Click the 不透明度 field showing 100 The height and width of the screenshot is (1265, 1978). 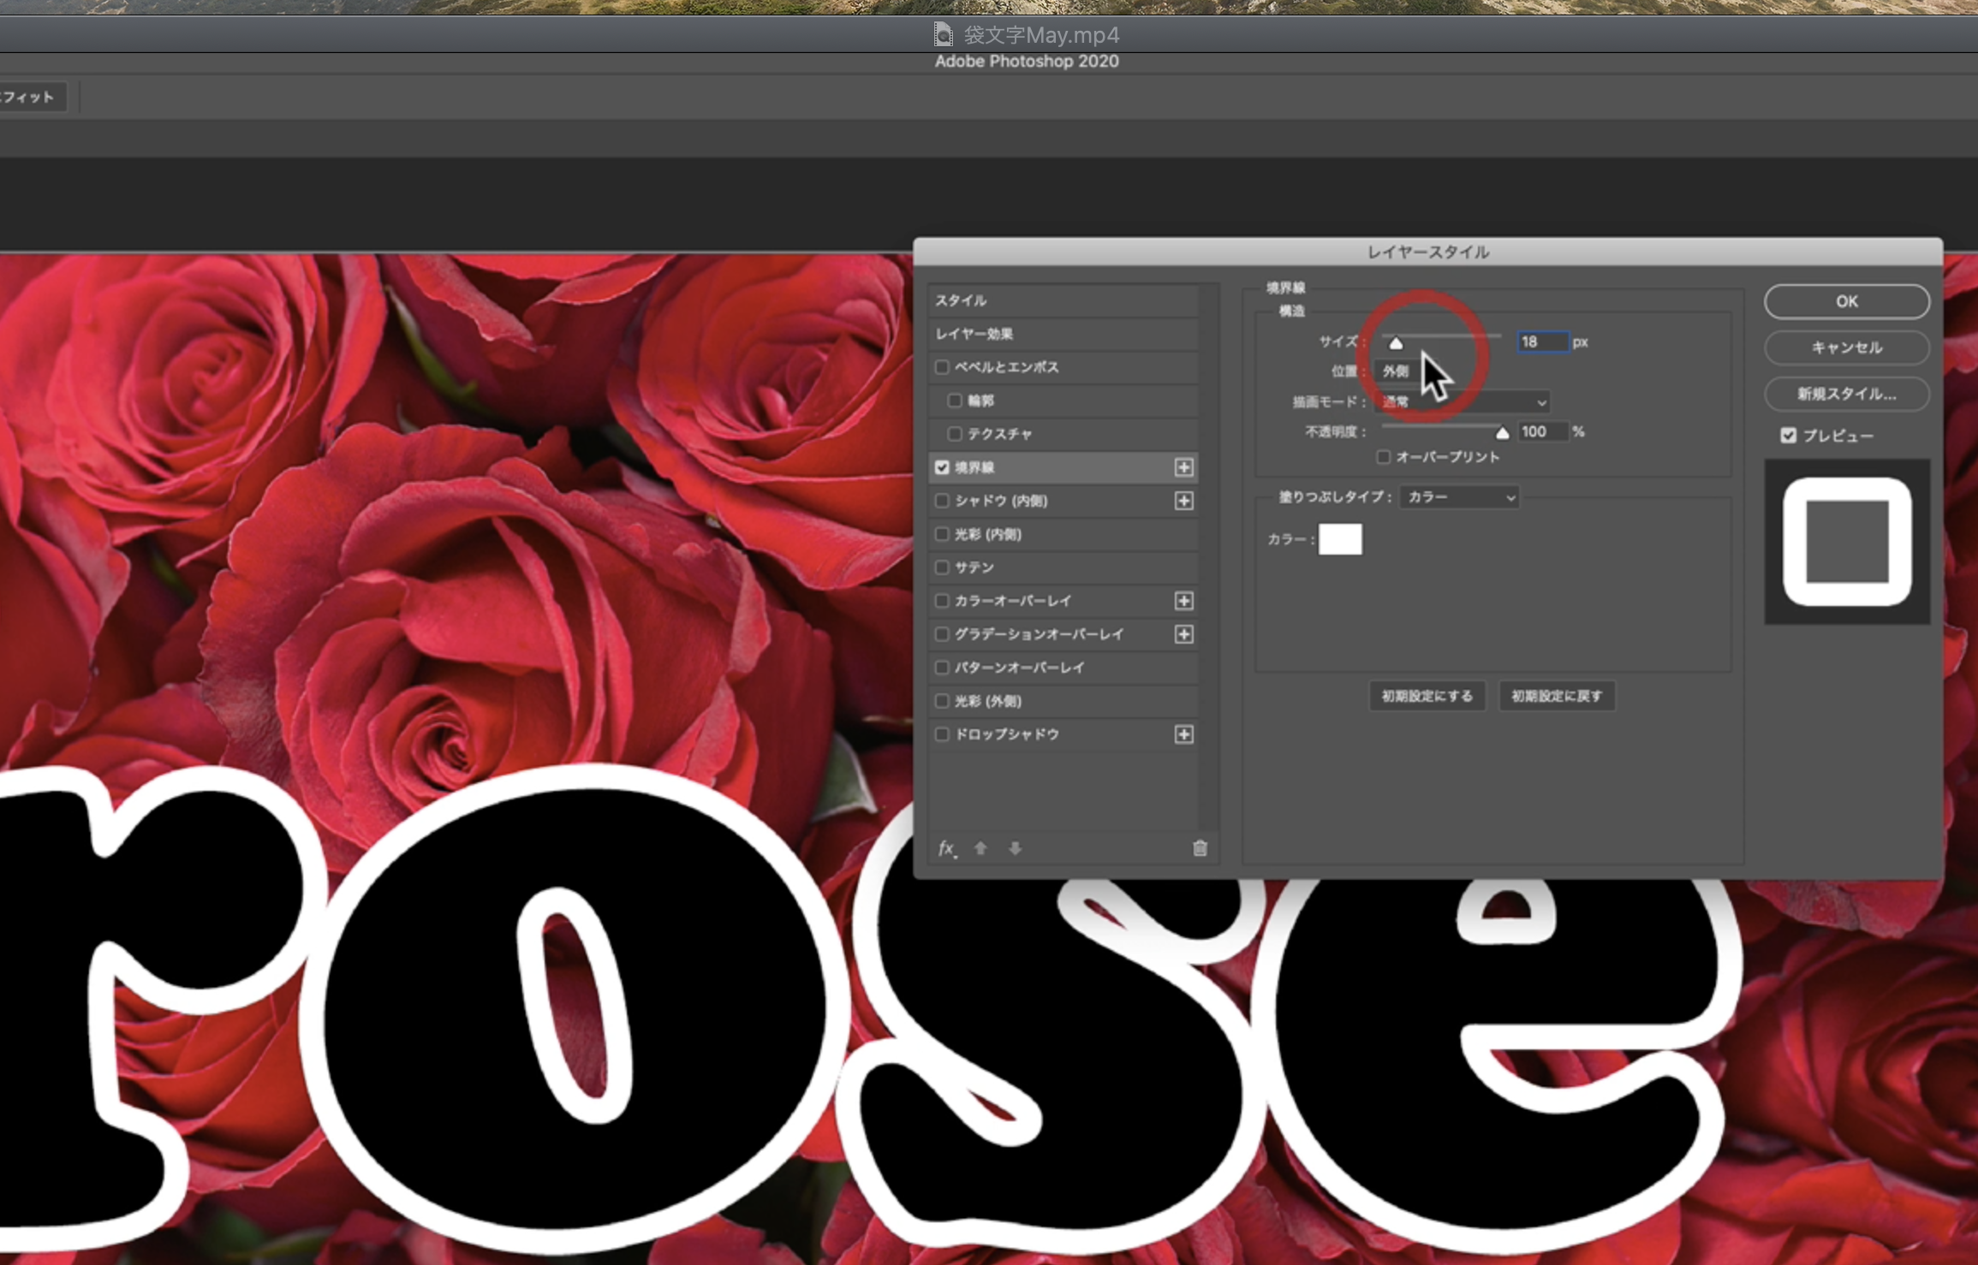1543,431
